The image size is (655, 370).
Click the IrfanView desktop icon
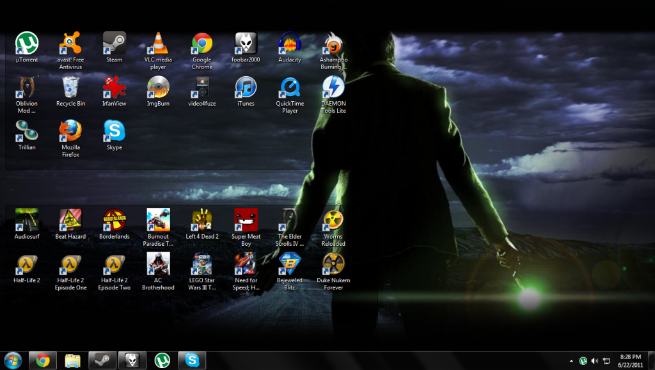tap(114, 88)
